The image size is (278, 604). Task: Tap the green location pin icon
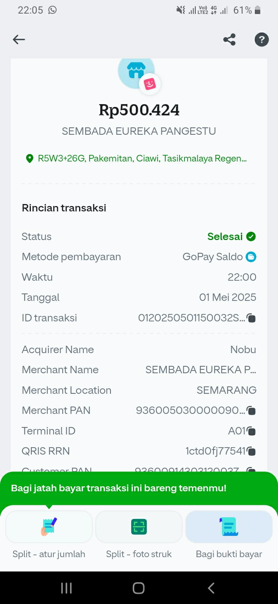(x=29, y=158)
